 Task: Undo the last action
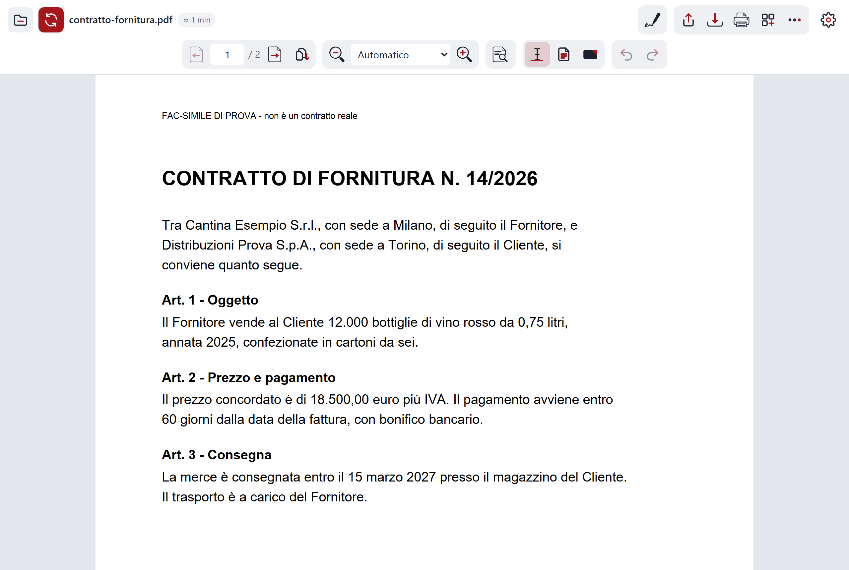pos(626,55)
